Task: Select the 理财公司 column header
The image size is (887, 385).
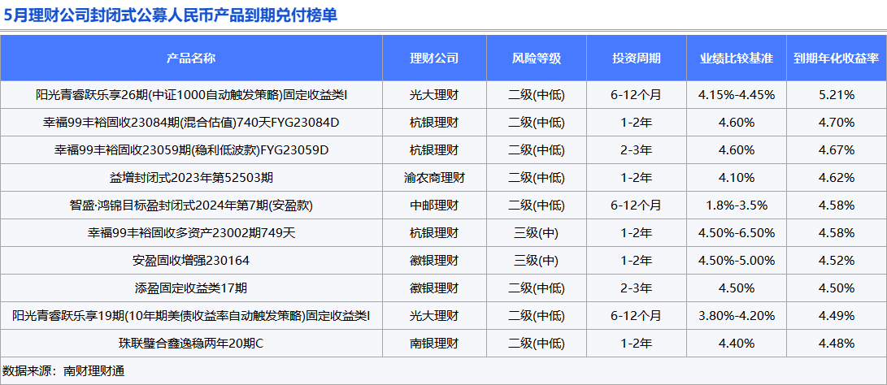Action: click(434, 58)
